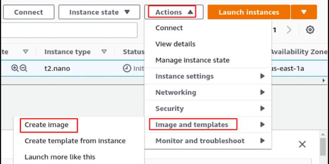Click the Launch instances button
The image size is (329, 164).
tap(248, 12)
